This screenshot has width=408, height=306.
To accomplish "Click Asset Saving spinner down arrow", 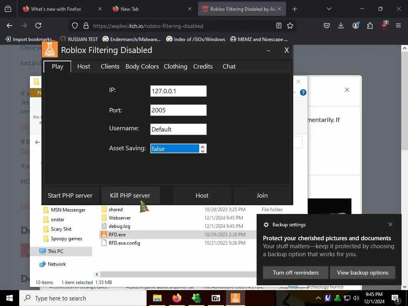I will (x=202, y=151).
